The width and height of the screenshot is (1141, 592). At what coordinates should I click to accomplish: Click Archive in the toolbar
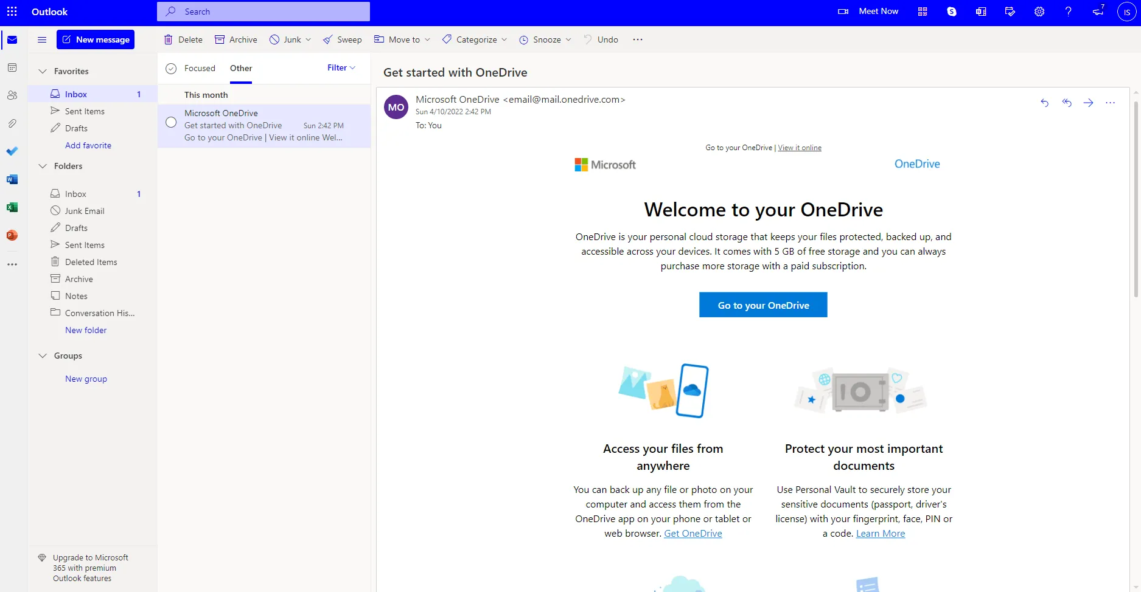click(x=236, y=40)
